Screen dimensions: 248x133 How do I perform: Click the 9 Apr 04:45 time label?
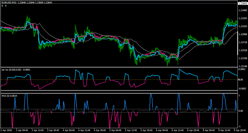click(x=209, y=130)
